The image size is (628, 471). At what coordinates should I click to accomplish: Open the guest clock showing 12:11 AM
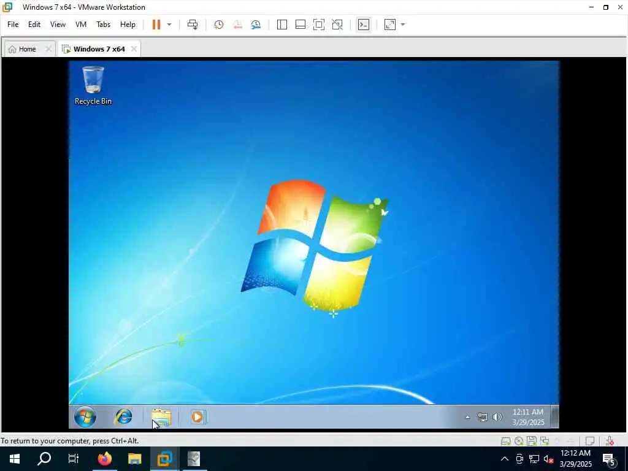[528, 417]
